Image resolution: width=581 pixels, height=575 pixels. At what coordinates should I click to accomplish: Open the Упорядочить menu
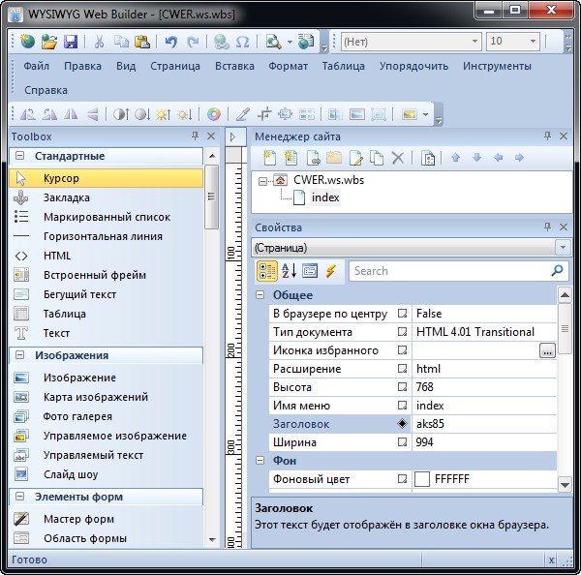[413, 66]
